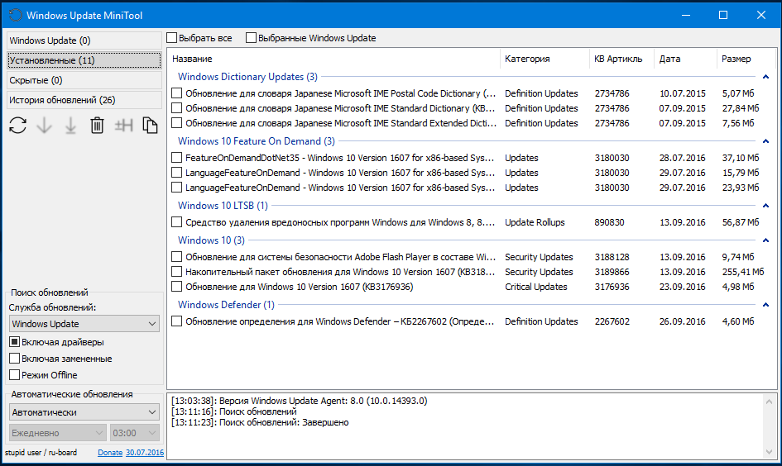Viewport: 782px width, 466px height.
Task: Collapse the Windows Dictionary Updates group
Action: [x=765, y=77]
